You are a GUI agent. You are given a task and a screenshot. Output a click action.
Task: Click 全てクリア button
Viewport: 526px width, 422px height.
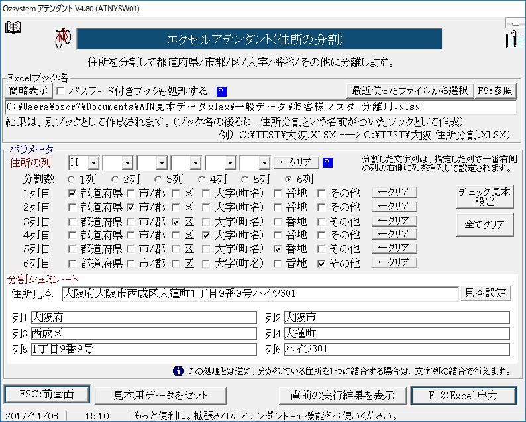(x=485, y=225)
